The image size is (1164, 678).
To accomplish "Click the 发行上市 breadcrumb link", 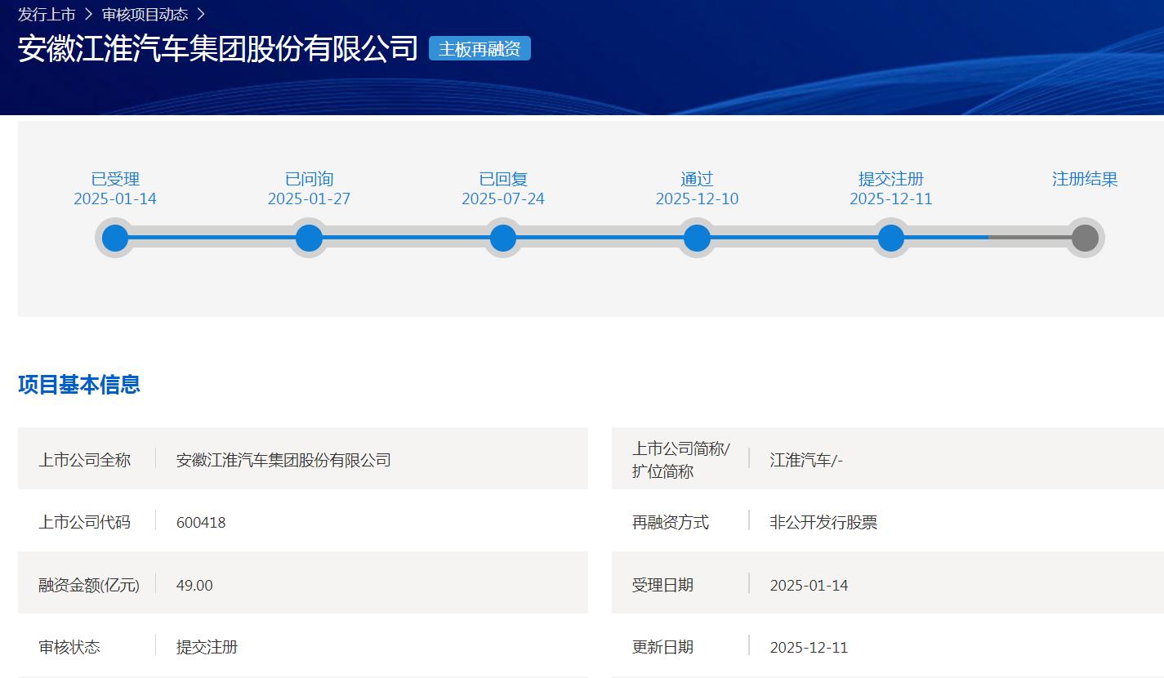I will (47, 14).
